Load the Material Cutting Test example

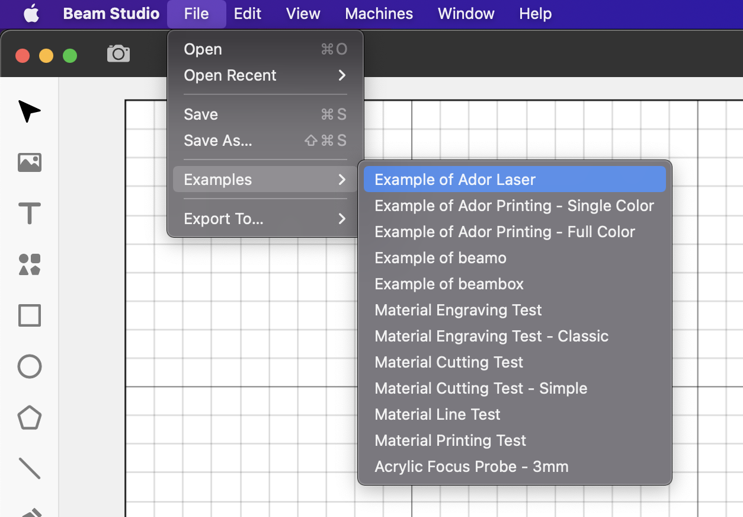[x=515, y=362]
